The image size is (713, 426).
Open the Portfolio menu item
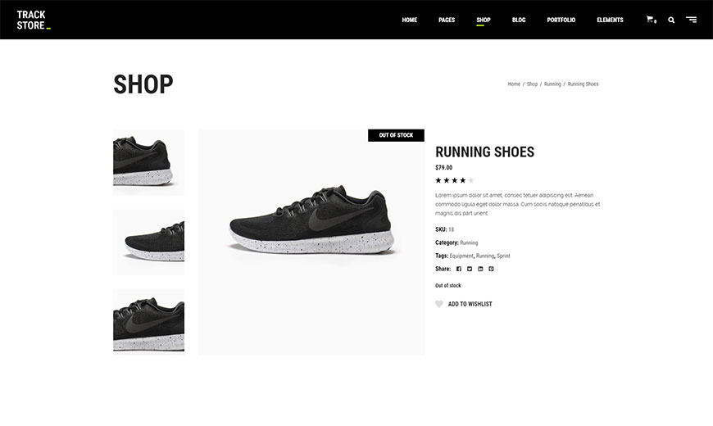(561, 20)
